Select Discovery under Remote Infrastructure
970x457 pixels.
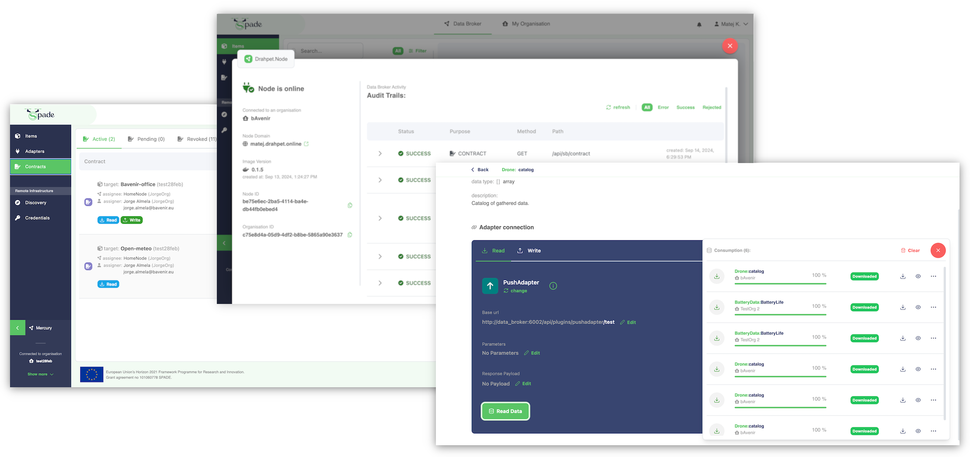click(x=35, y=202)
